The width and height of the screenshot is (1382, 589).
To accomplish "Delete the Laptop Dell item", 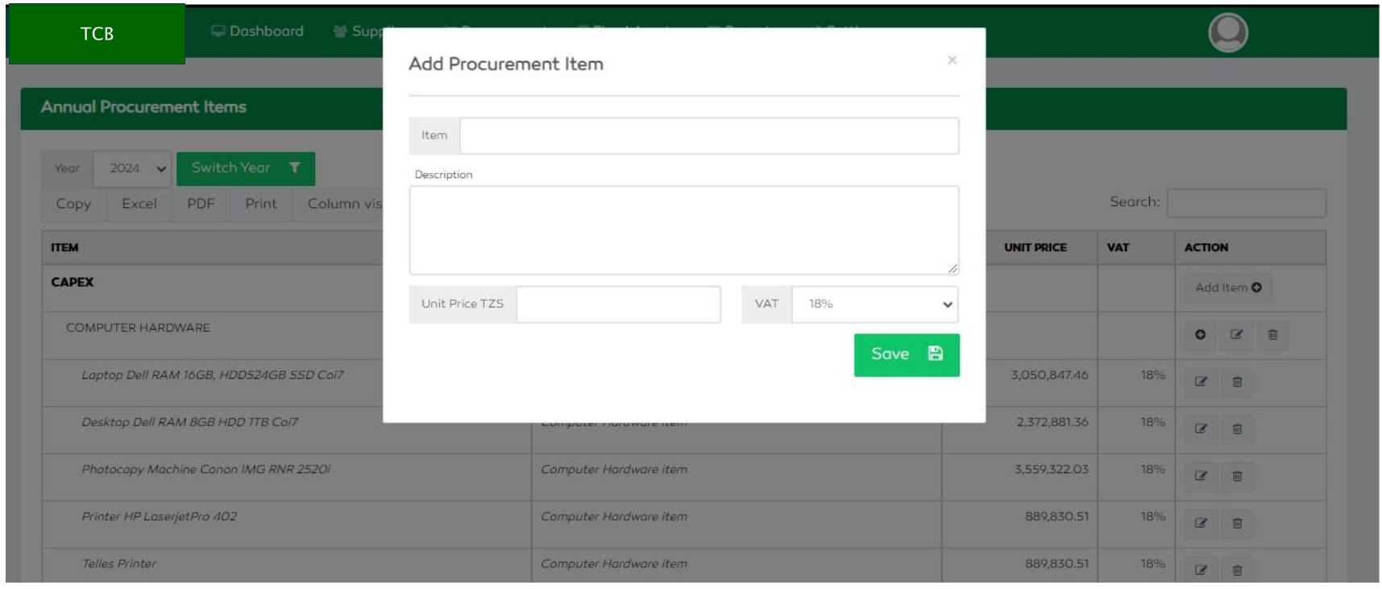I will coord(1237,382).
